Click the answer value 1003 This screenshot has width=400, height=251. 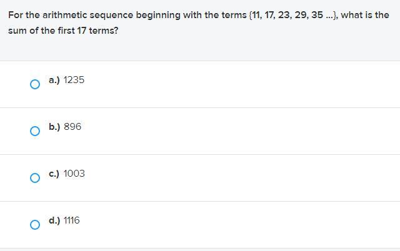coord(74,174)
